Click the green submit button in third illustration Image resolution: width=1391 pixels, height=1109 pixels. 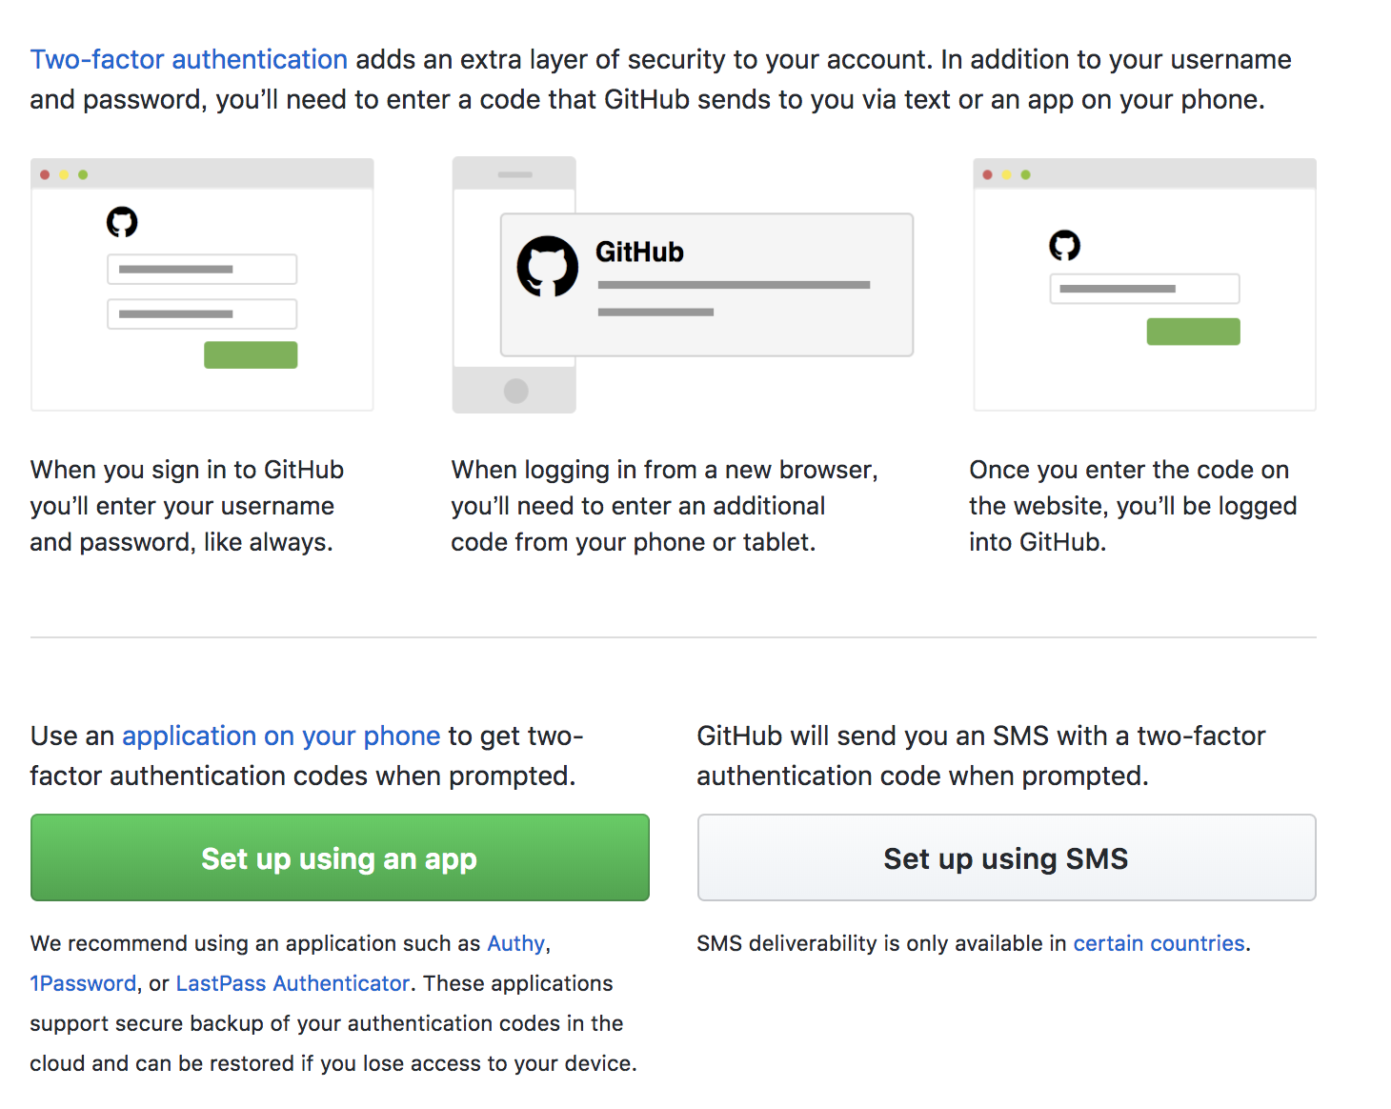tap(1193, 332)
